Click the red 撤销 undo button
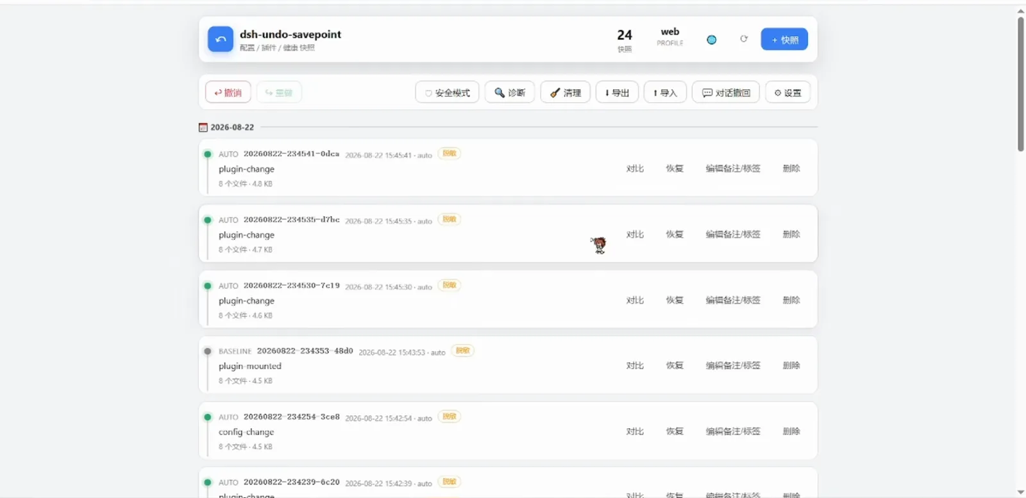The width and height of the screenshot is (1026, 498). pyautogui.click(x=228, y=92)
